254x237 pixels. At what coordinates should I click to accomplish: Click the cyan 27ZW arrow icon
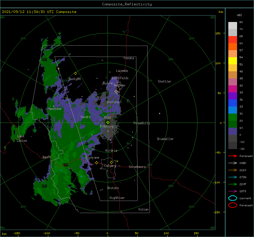(x=233, y=177)
